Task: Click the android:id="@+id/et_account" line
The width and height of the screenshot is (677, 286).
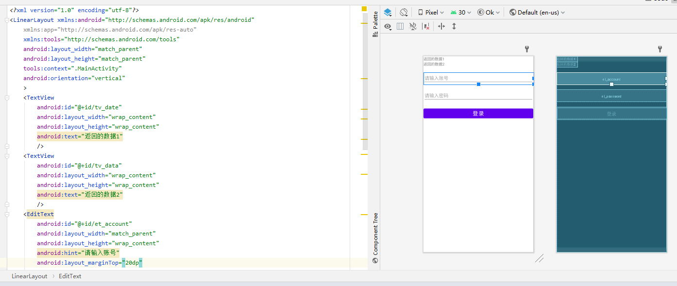Action: tap(85, 224)
